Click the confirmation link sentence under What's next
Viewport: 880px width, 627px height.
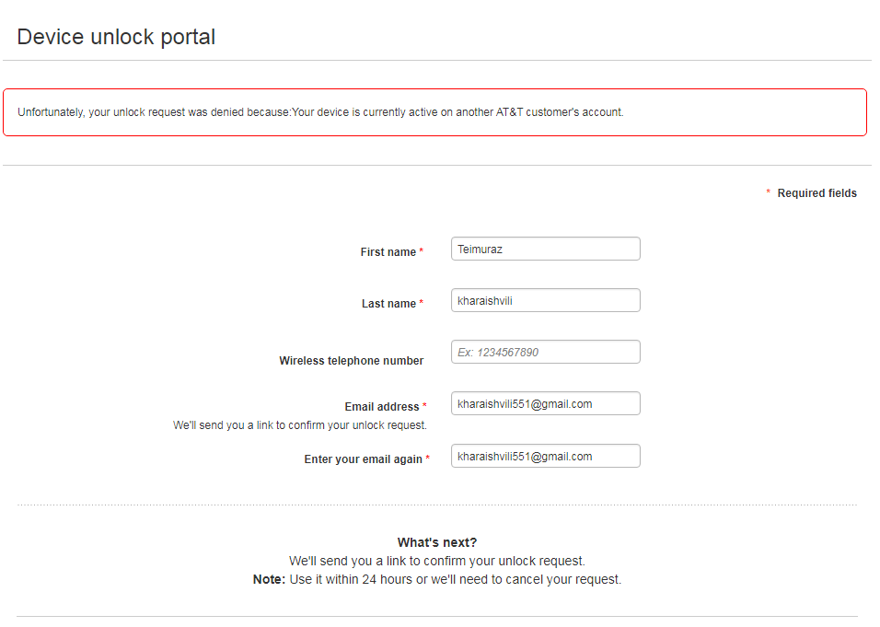pos(437,561)
